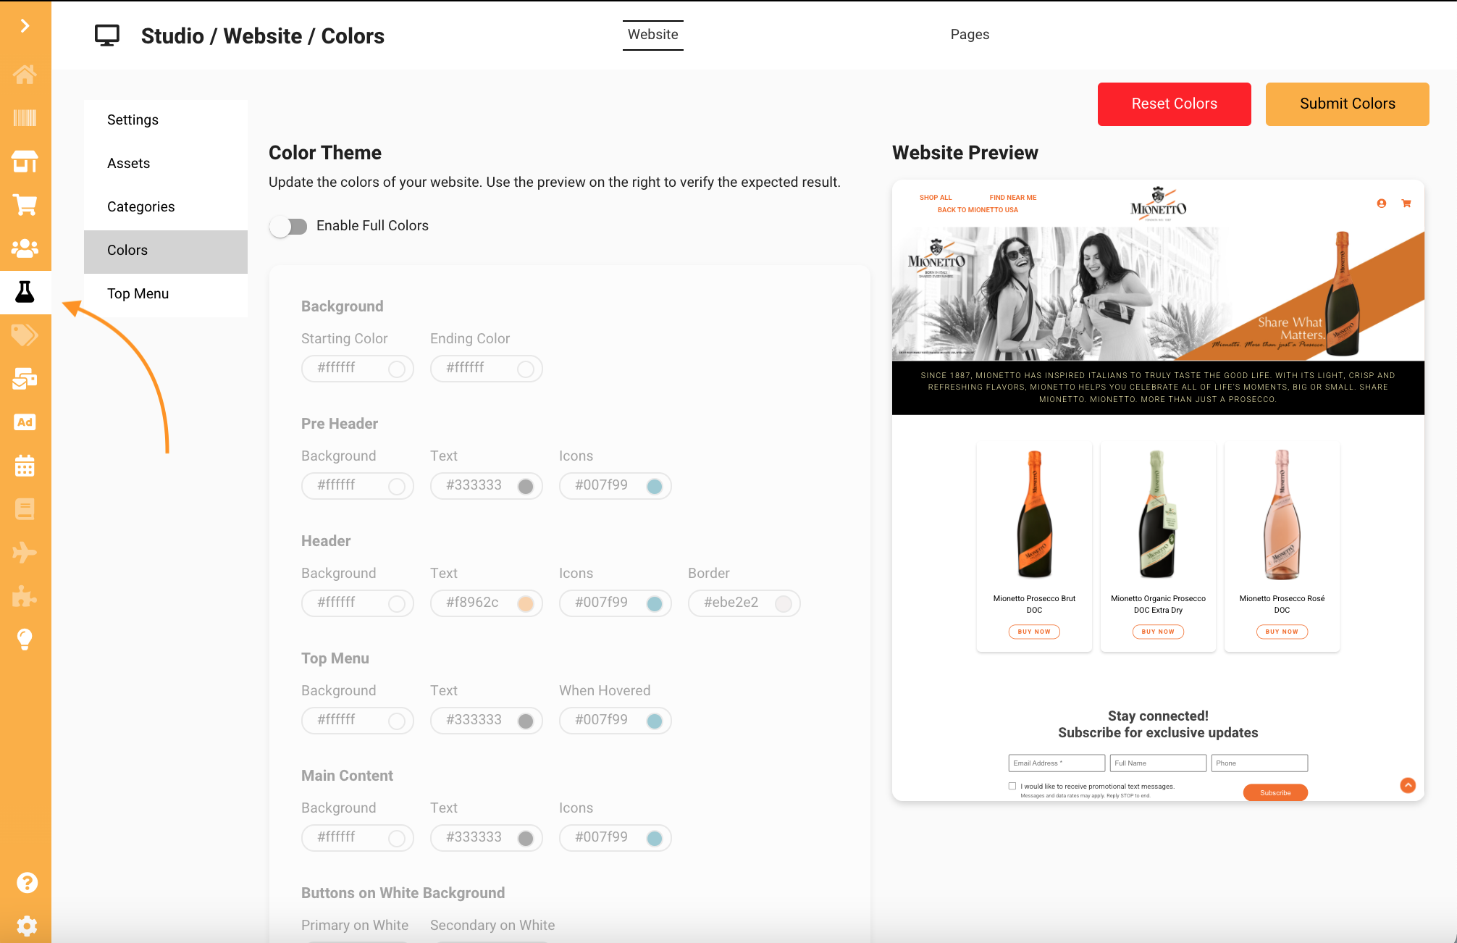Open the Home icon in sidebar

point(25,75)
